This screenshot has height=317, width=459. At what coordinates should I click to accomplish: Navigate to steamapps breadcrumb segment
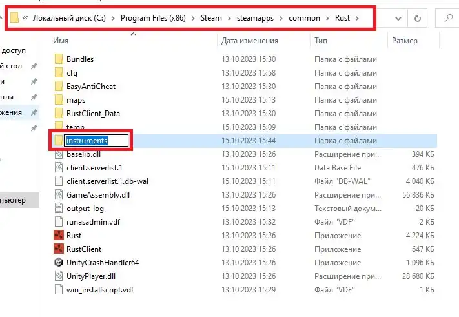(255, 18)
